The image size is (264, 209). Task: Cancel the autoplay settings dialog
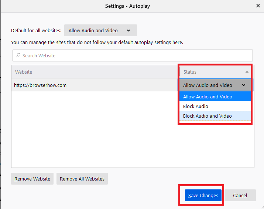tap(240, 195)
